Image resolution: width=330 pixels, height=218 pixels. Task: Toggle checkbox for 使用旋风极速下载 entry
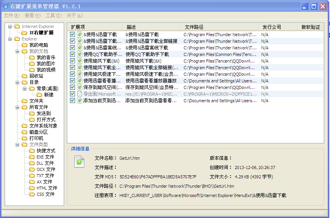pos(72,74)
